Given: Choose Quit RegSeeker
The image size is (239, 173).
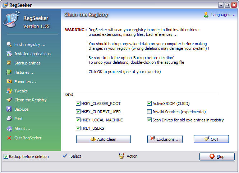Looking at the screenshot, I should (28, 138).
